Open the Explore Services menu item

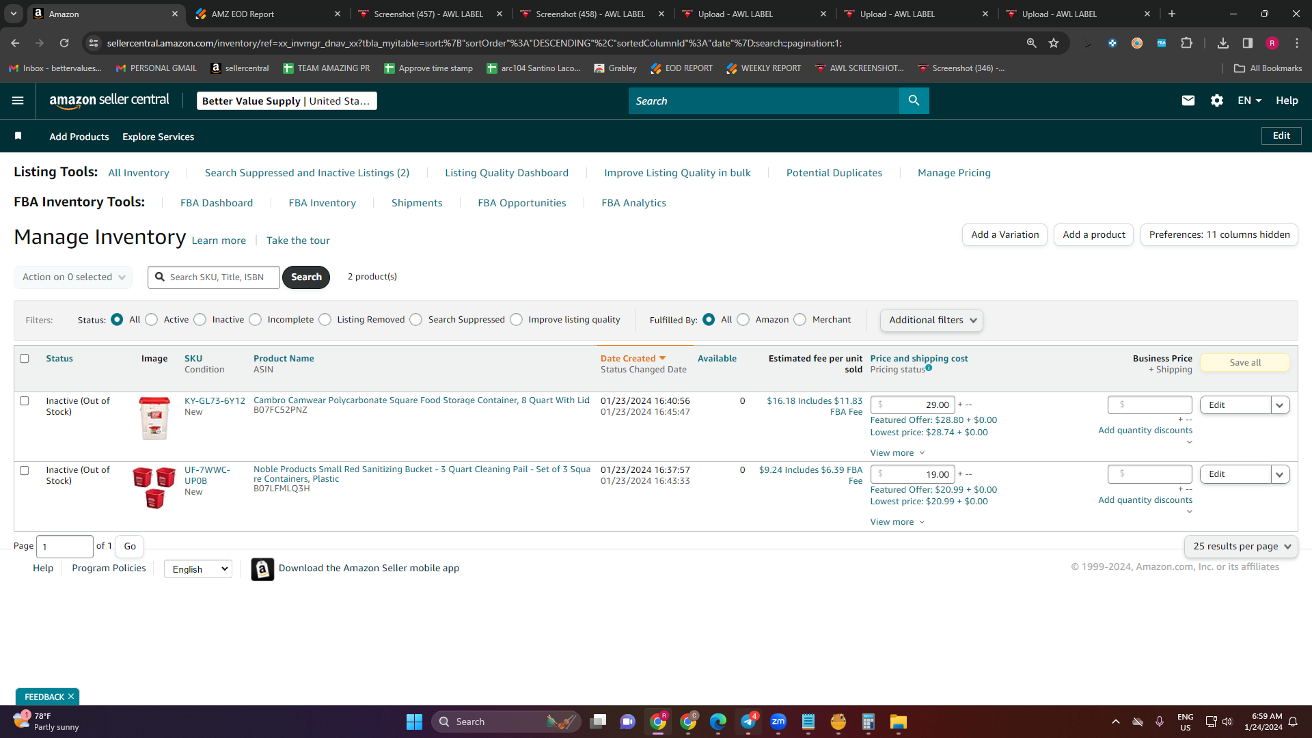[159, 137]
